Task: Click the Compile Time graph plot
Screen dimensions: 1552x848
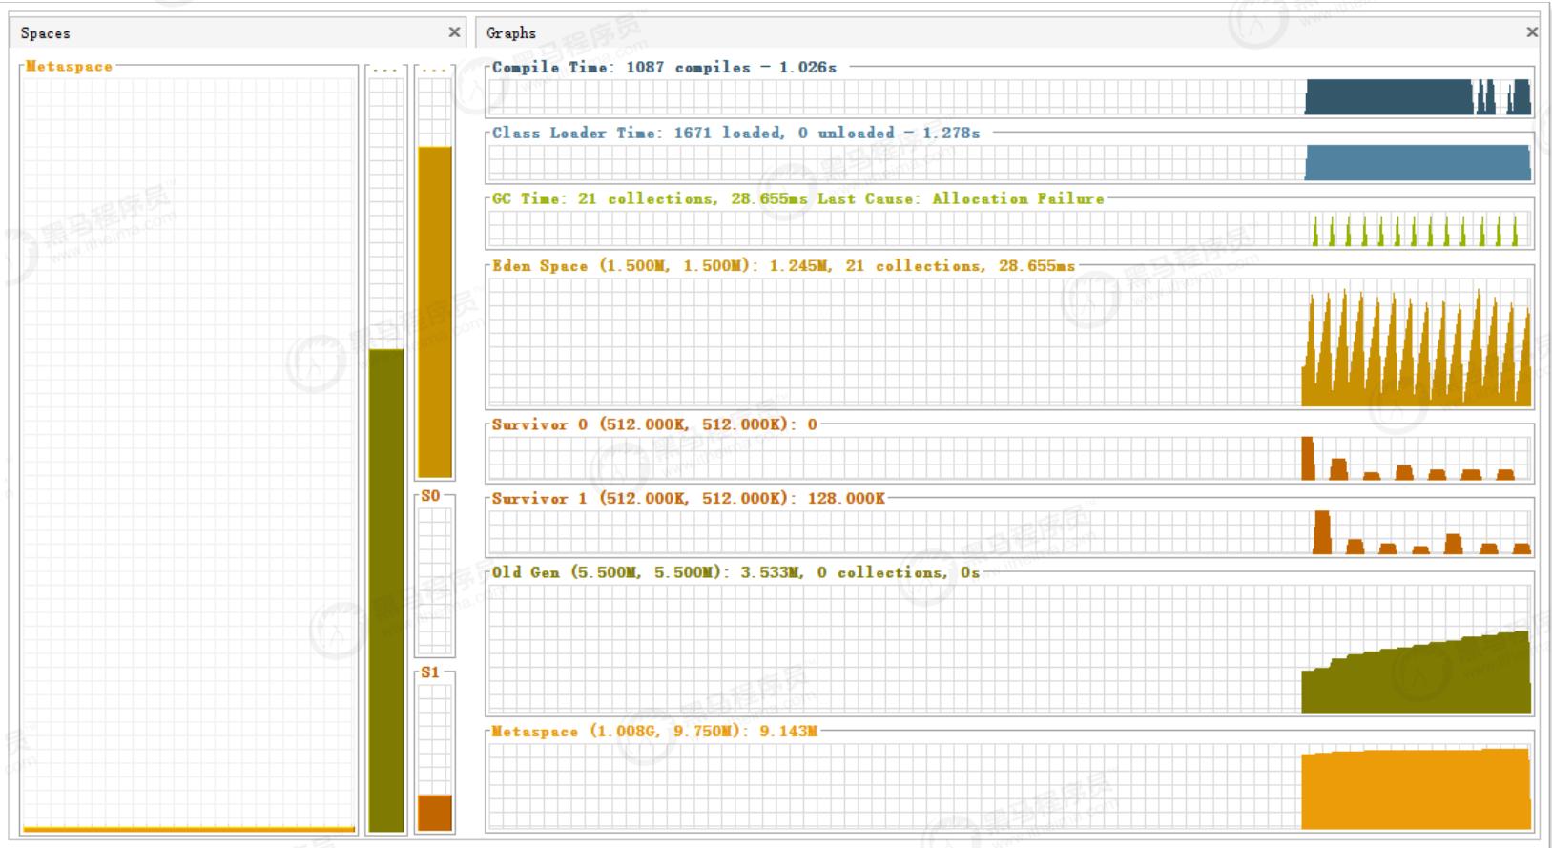Action: click(1009, 96)
